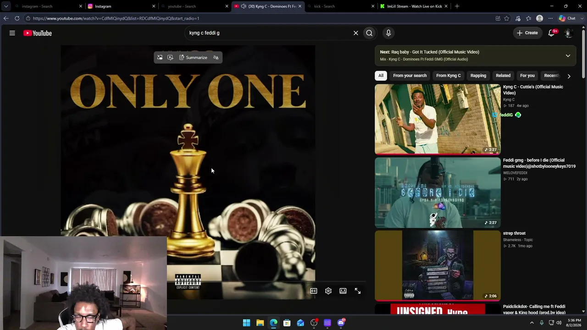Go back in the browser
The height and width of the screenshot is (330, 587).
6,18
